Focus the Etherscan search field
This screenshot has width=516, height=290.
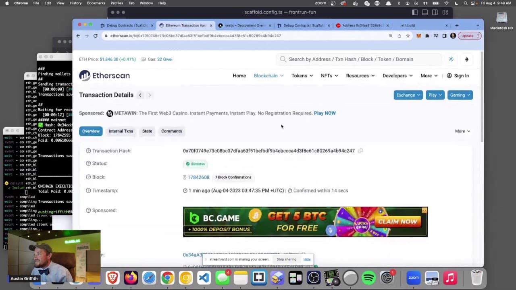click(x=359, y=59)
